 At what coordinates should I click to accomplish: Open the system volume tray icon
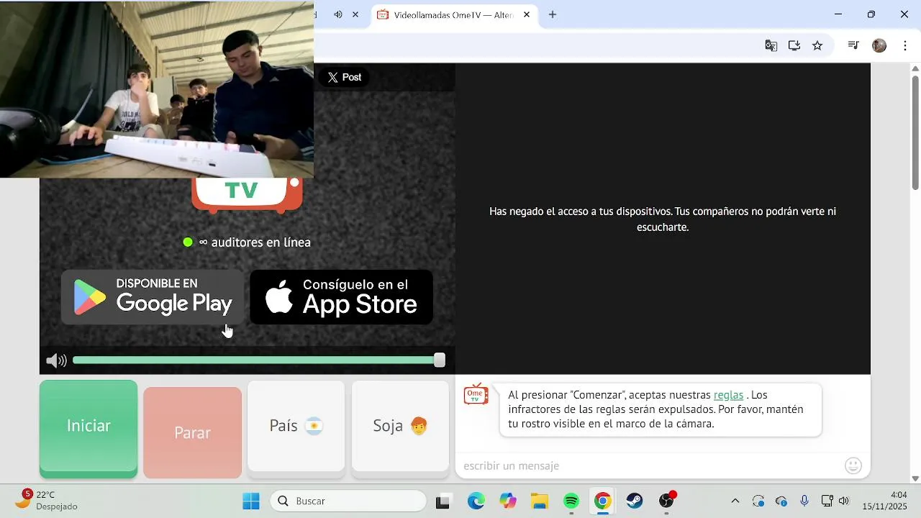click(x=844, y=501)
